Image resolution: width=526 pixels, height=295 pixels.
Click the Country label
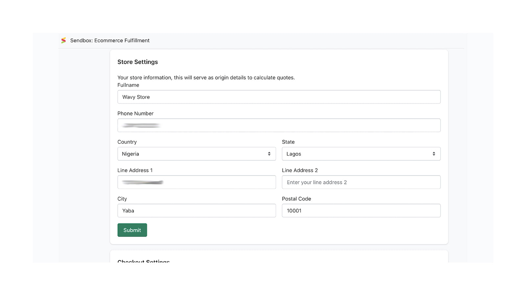[x=127, y=142]
